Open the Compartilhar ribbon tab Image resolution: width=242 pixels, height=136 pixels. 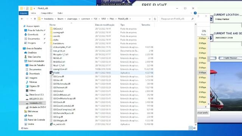pyautogui.click(x=47, y=13)
